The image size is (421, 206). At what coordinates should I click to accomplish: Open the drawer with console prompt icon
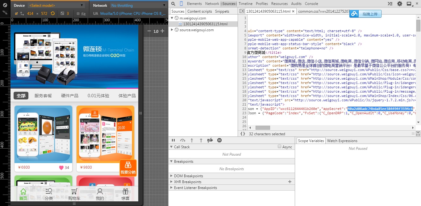tap(390, 4)
